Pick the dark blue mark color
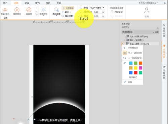The height and width of the screenshot is (124, 168). [131, 73]
